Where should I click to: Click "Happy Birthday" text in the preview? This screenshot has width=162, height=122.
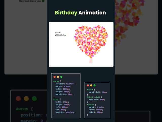point(58,34)
